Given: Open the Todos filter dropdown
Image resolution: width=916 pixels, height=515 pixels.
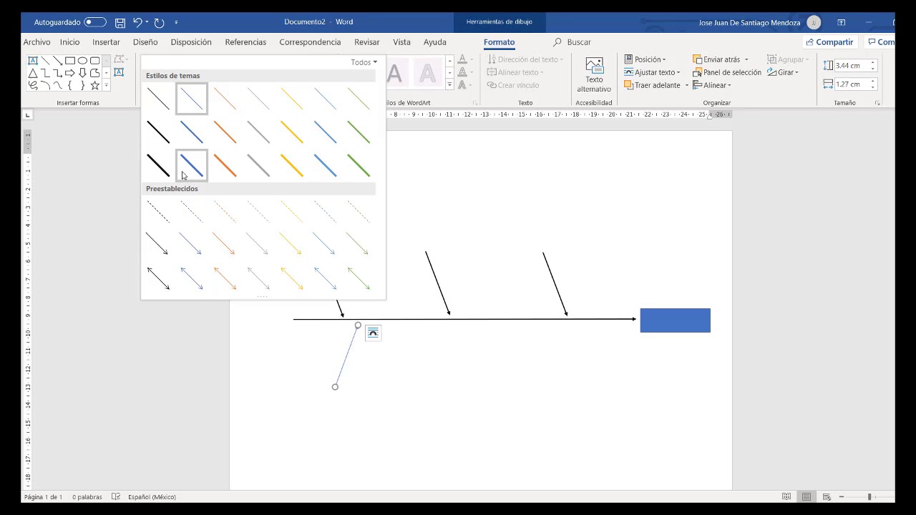Looking at the screenshot, I should (364, 62).
